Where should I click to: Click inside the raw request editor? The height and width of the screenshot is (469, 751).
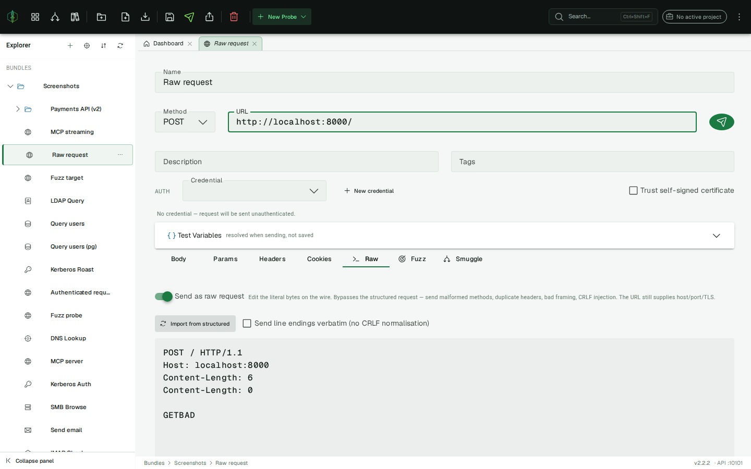[x=444, y=397]
